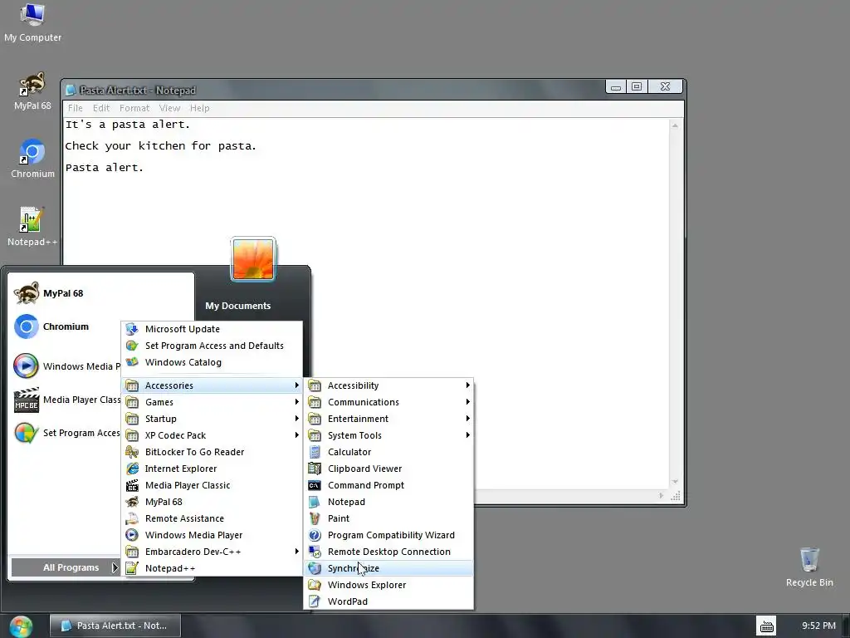Screen dimensions: 850x638
Task: Select MyPal 68 desktop shortcut
Action: click(x=32, y=91)
